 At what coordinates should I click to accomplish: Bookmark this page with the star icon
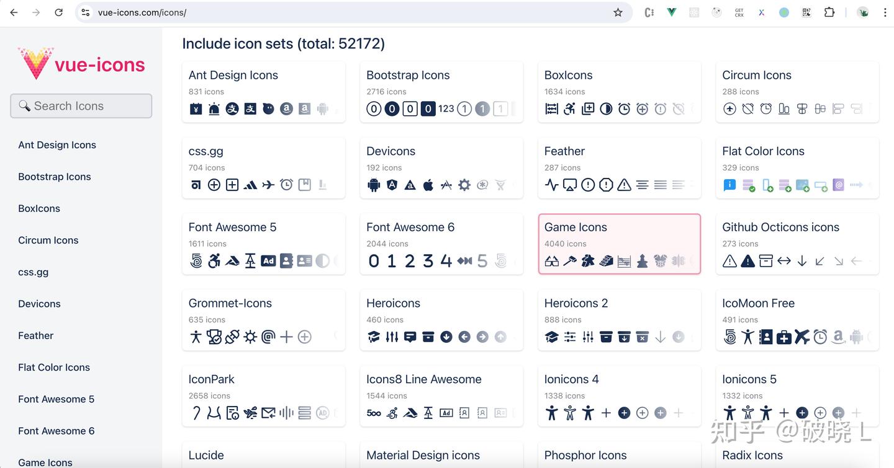[618, 12]
